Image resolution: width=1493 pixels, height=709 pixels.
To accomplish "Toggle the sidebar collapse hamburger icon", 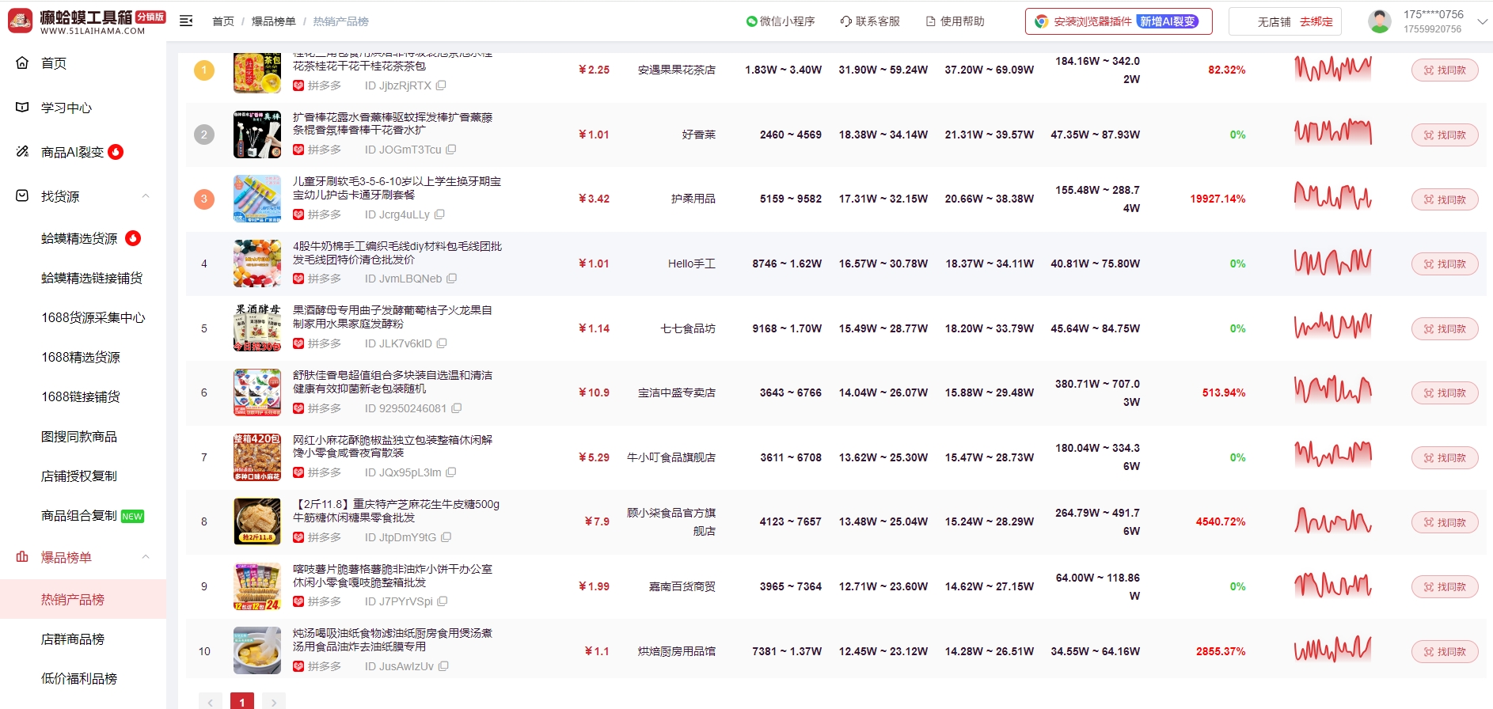I will click(x=186, y=21).
